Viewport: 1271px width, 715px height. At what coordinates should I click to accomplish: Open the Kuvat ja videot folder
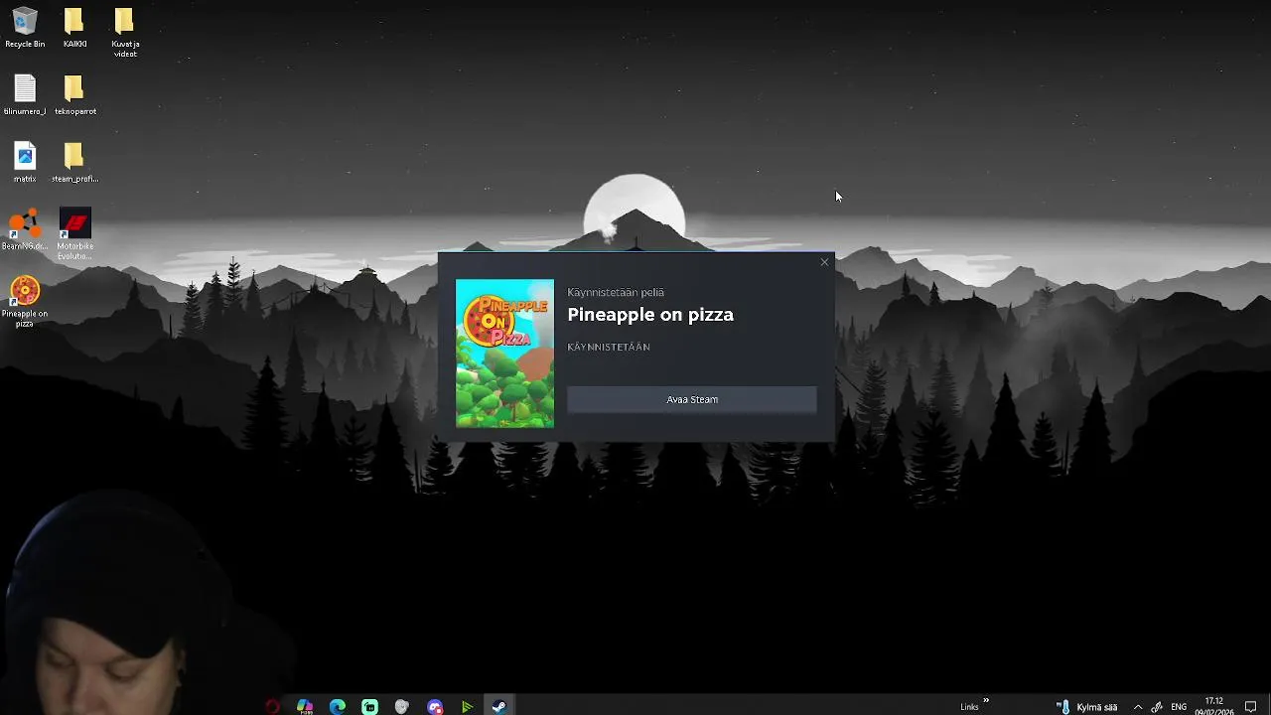125,33
